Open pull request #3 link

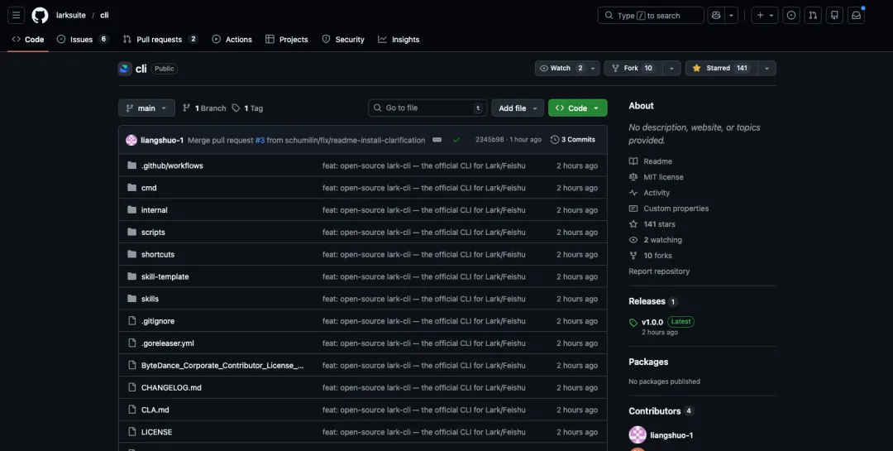pos(260,140)
